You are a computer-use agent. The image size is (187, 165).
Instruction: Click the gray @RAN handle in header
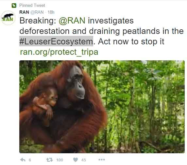pos(37,12)
